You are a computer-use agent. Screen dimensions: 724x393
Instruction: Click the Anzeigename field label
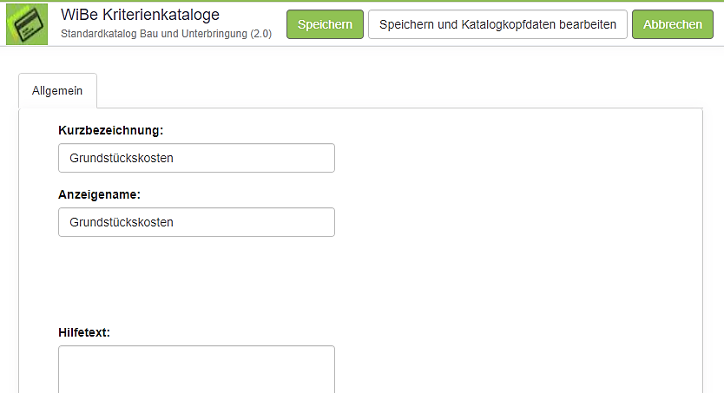point(99,194)
